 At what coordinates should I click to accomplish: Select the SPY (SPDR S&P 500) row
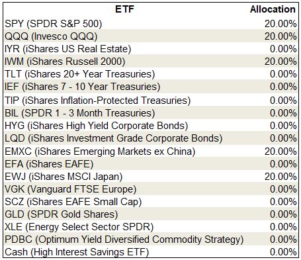151,24
